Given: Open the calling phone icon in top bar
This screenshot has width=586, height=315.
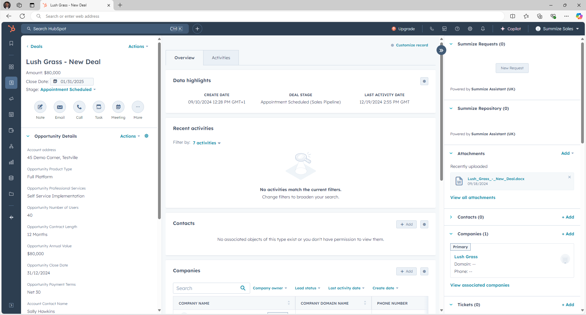Looking at the screenshot, I should tap(432, 29).
